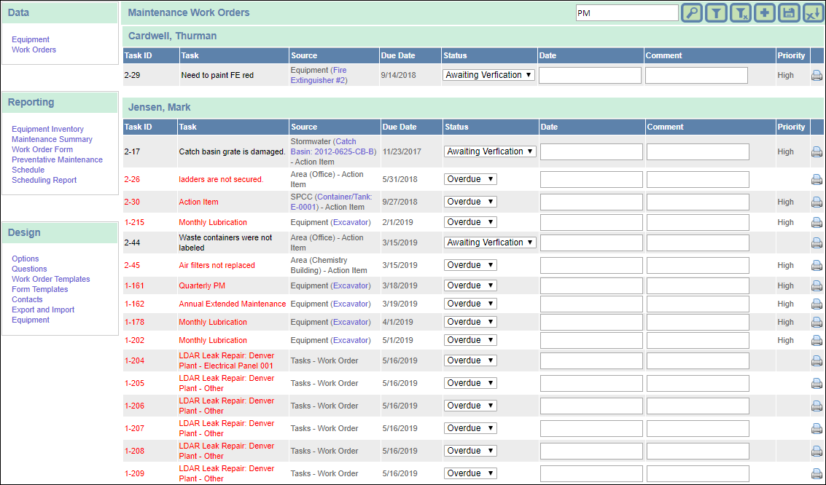This screenshot has width=826, height=485.
Task: Click the Date field for task 2-30
Action: tap(591, 202)
